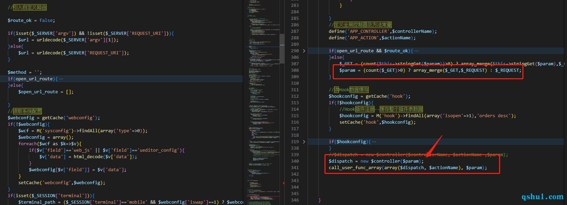Image resolution: width=567 pixels, height=205 pixels.
Task: Click line number 283
Action: 295,5
